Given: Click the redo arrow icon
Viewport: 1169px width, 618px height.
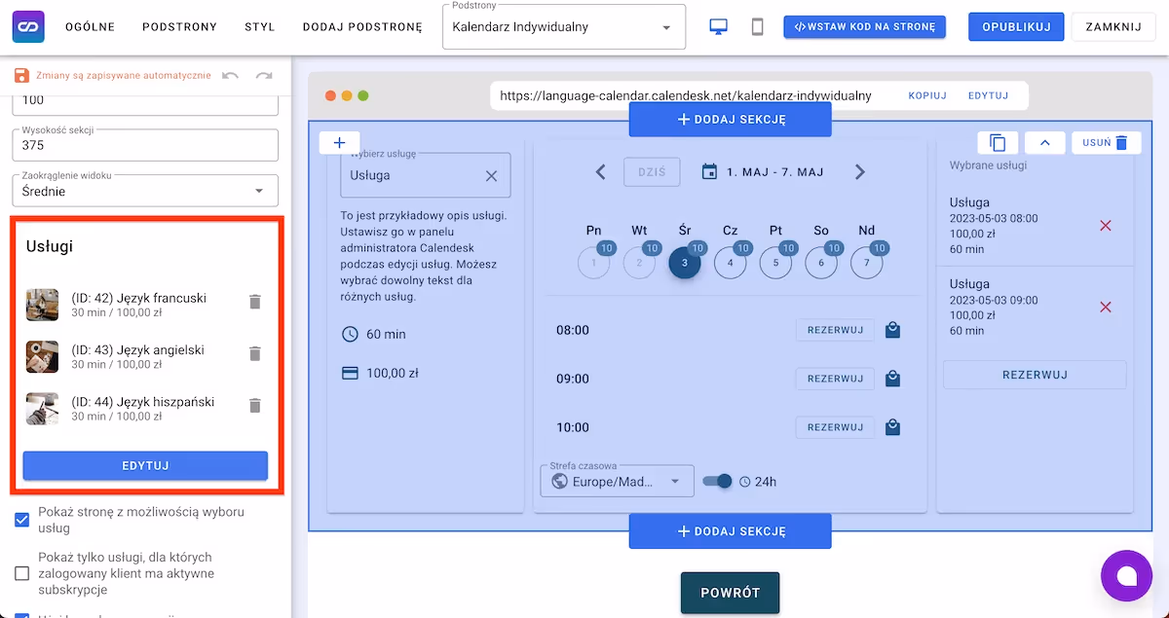Looking at the screenshot, I should (x=263, y=75).
